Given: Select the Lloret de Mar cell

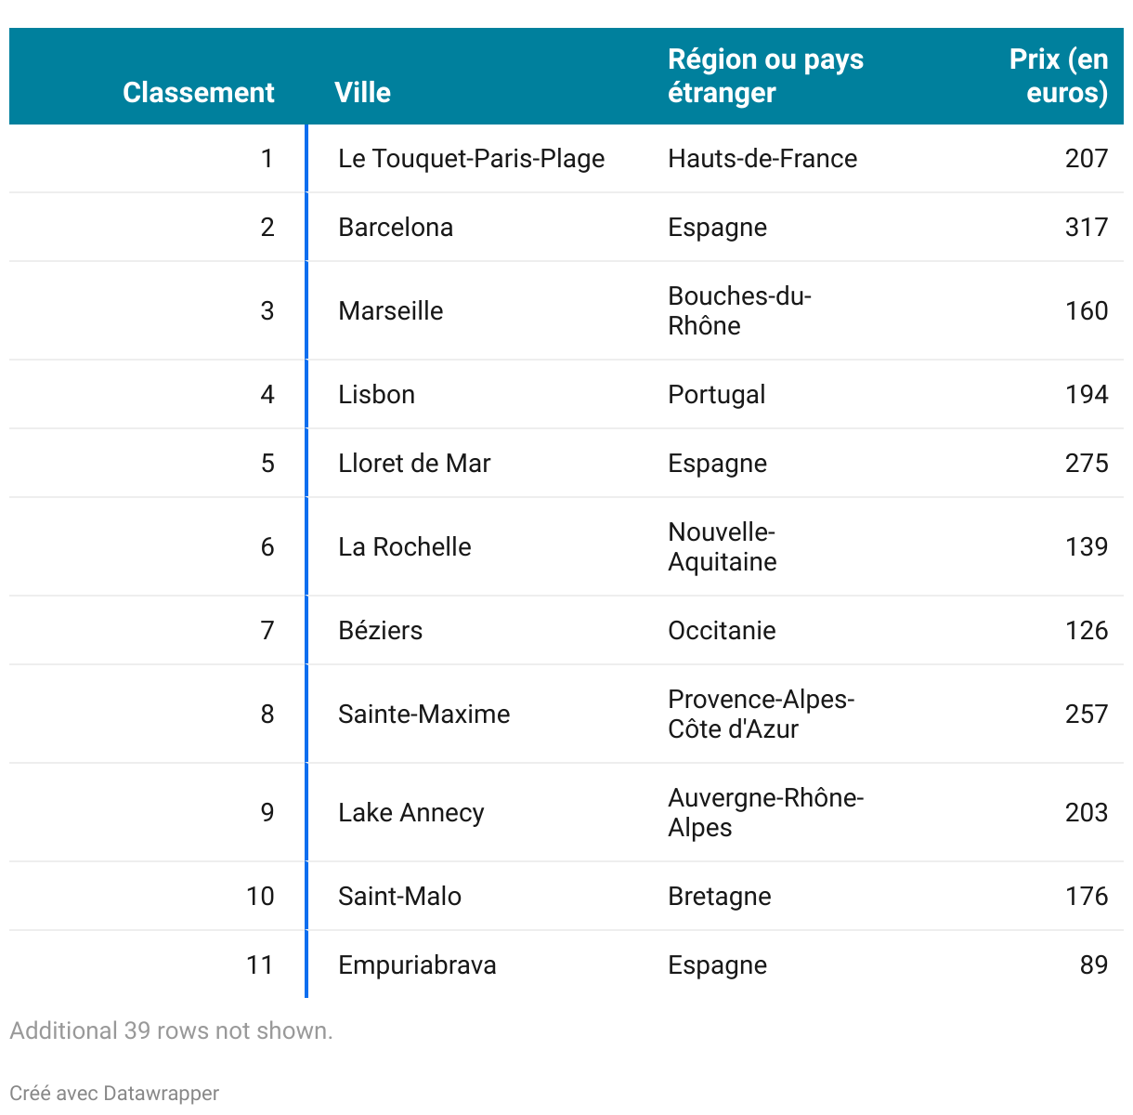Looking at the screenshot, I should coord(414,464).
